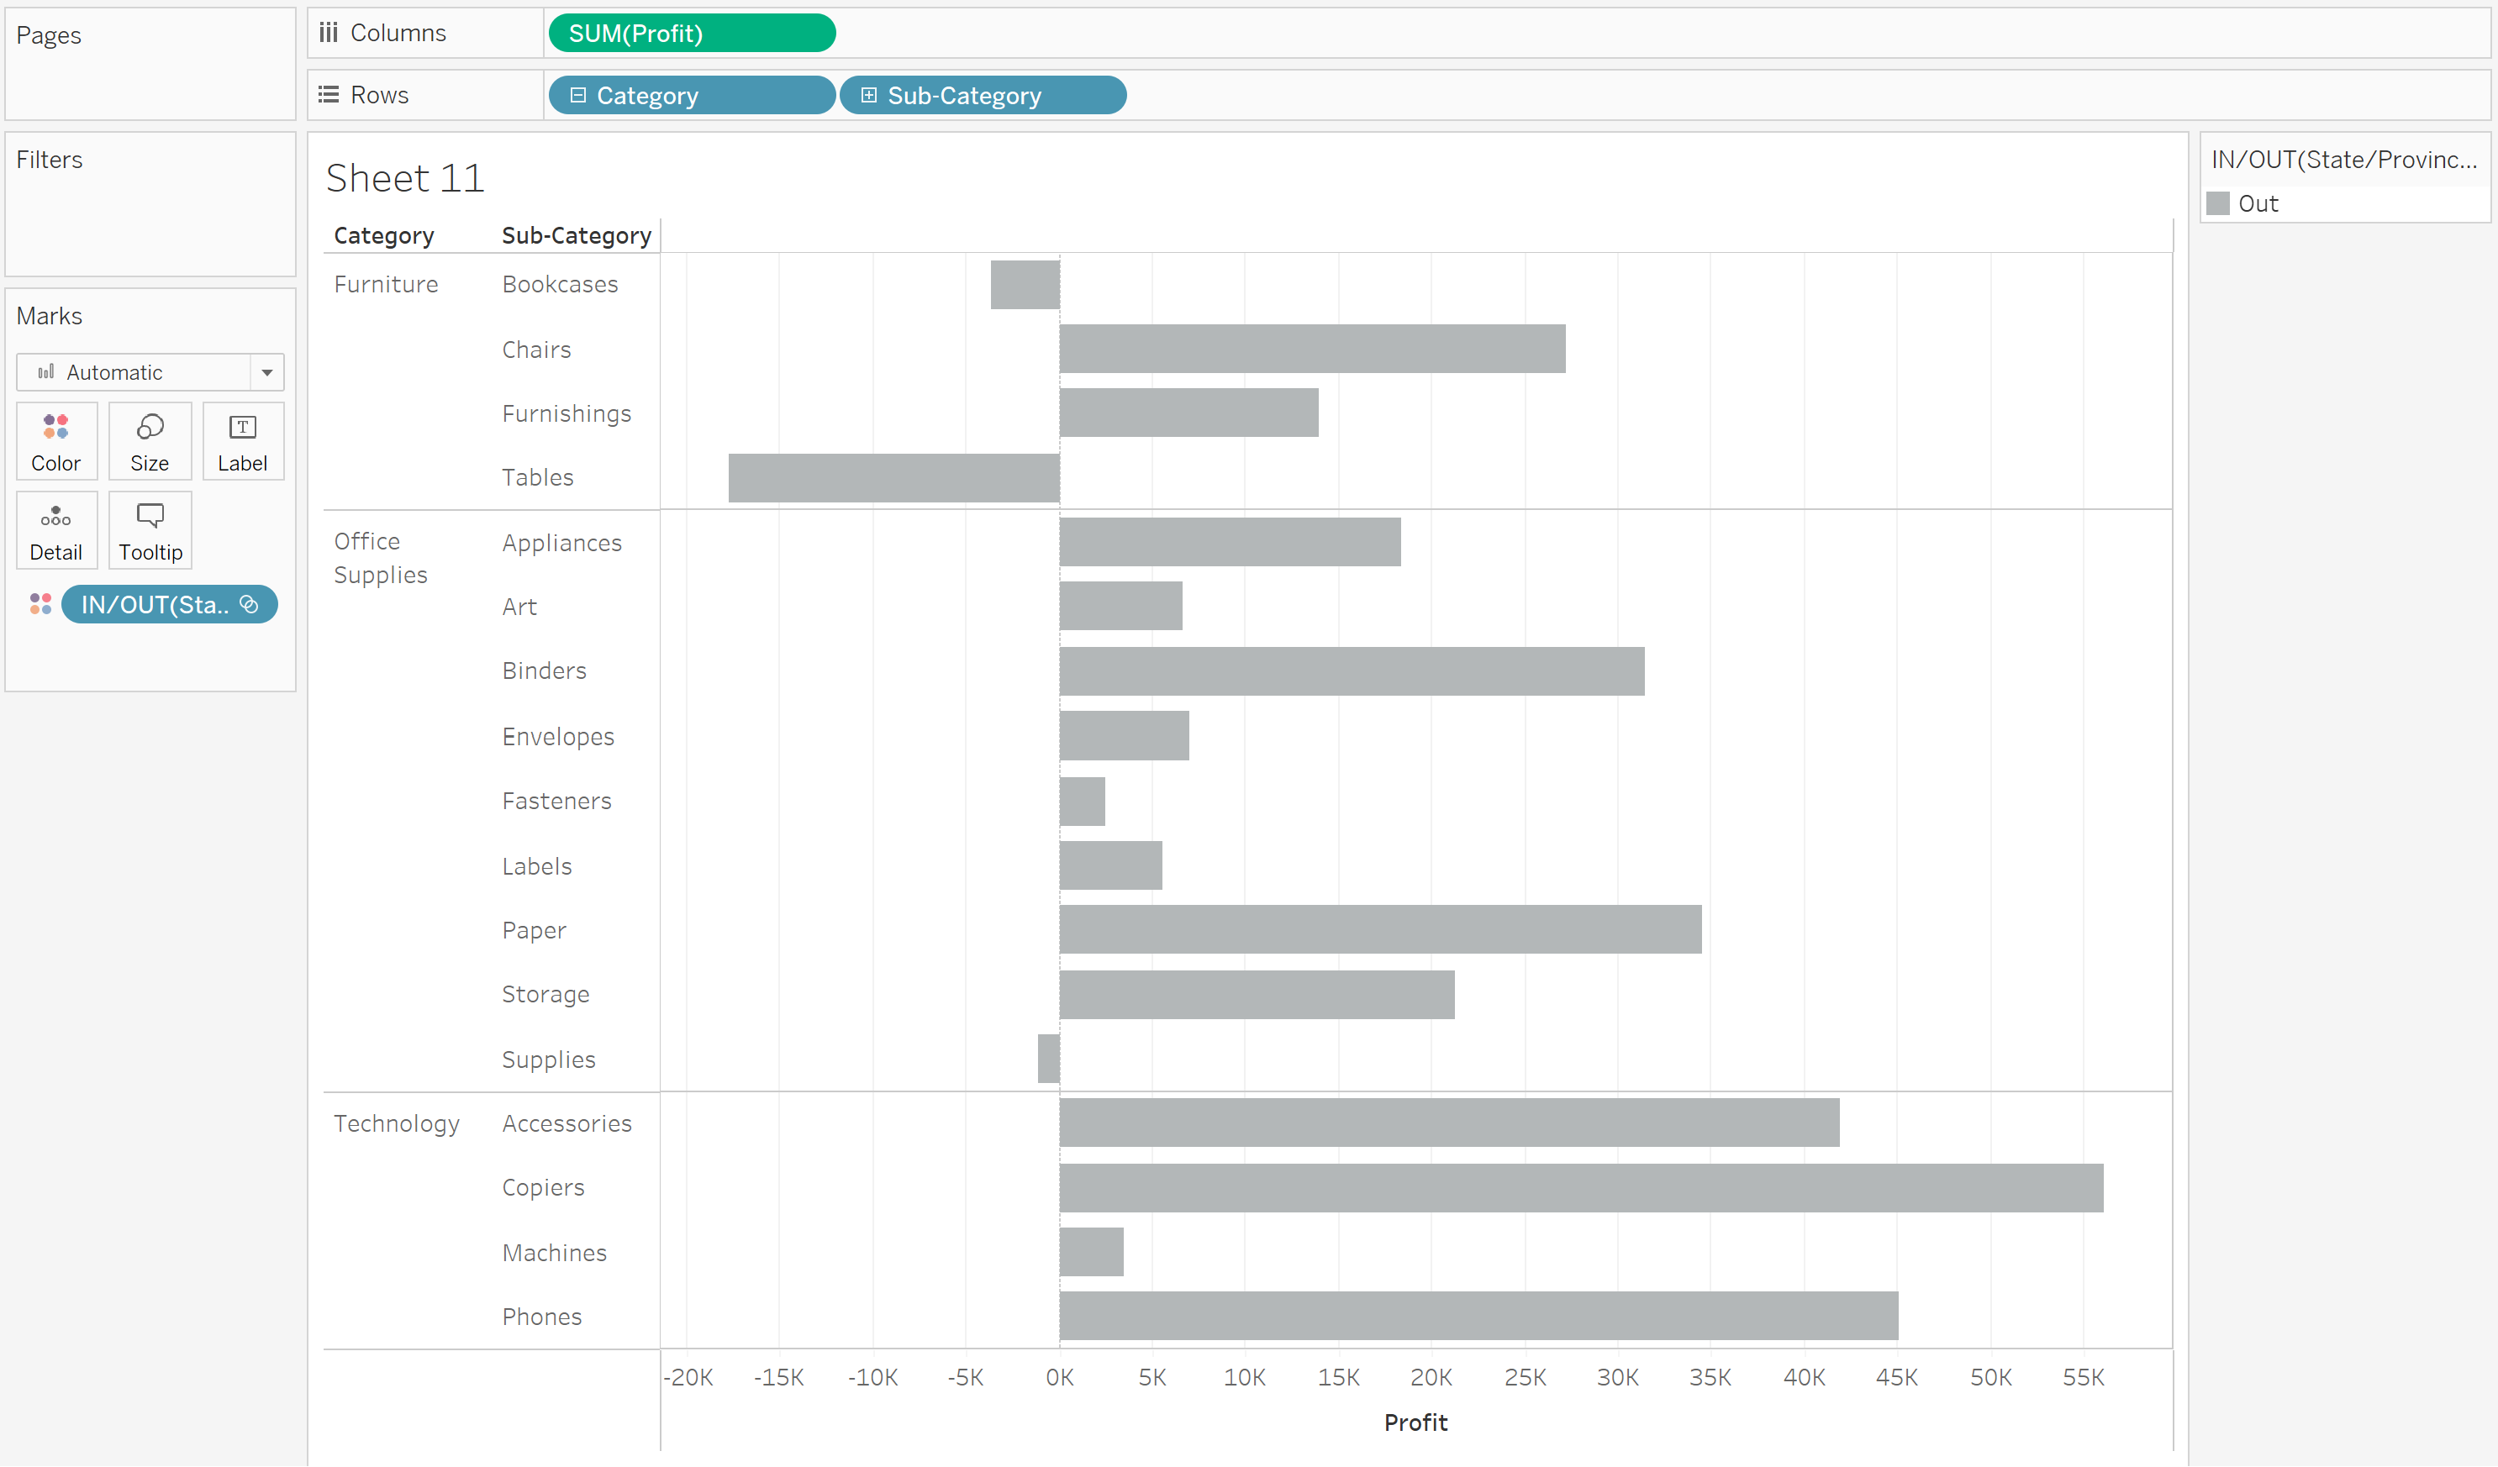The image size is (2498, 1467).
Task: Select the IN/OUT(Sta.. pill on Marks
Action: point(170,605)
